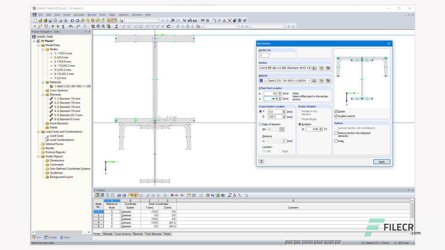Click the Undo arrow icon in the toolbar

coord(72,20)
